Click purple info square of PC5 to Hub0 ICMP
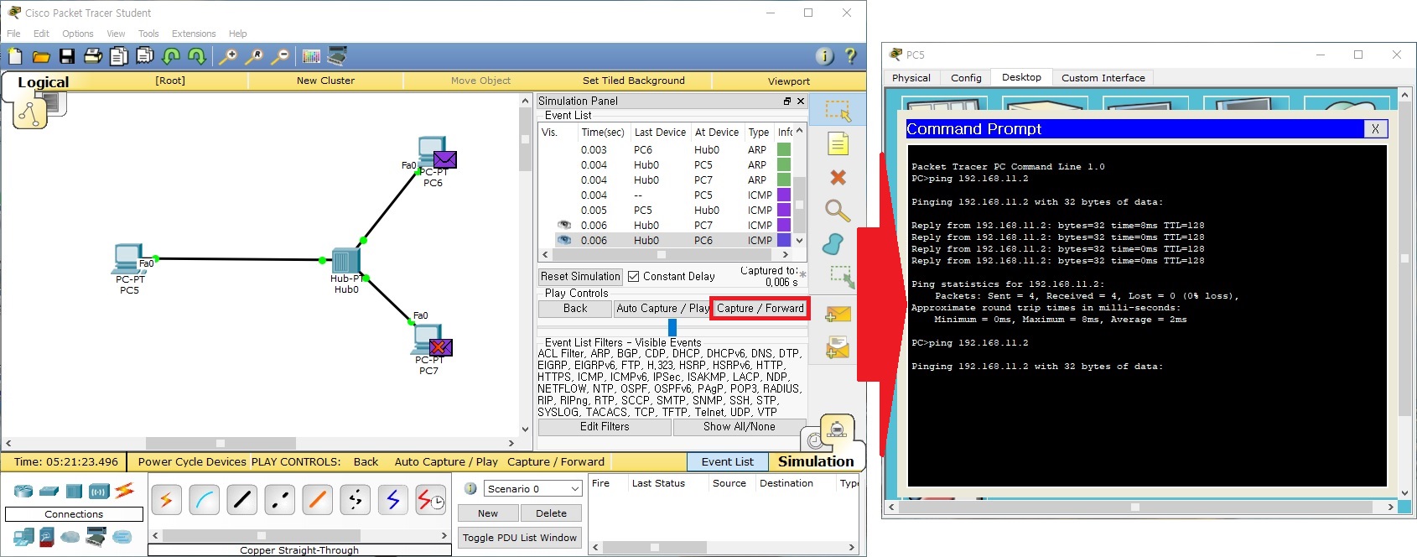The image size is (1417, 557). (784, 210)
